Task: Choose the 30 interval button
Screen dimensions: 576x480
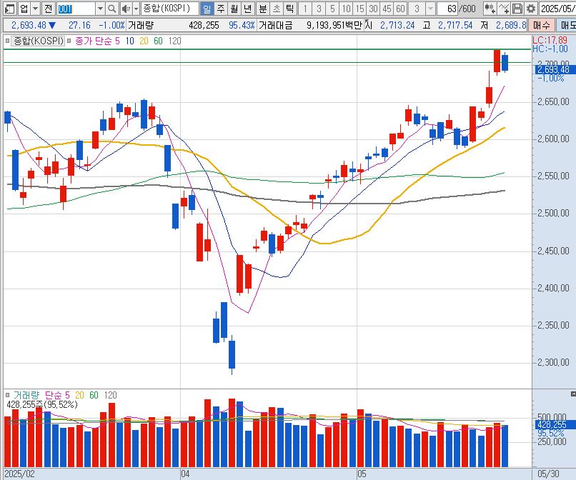Action: [373, 9]
